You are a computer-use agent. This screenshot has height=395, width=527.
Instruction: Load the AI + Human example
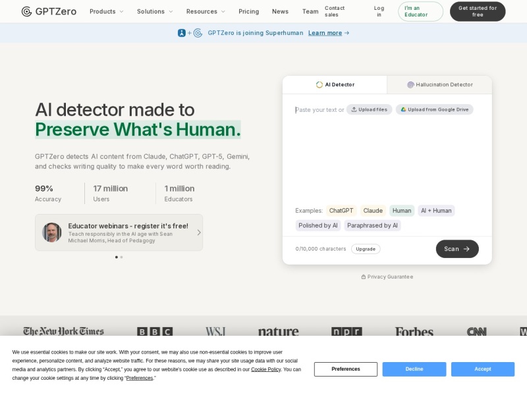tap(436, 211)
